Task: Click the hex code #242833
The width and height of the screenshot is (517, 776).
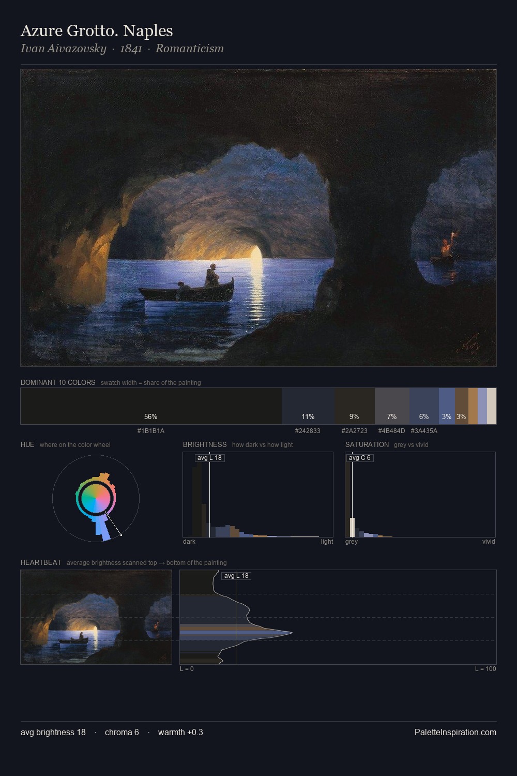Action: click(x=308, y=430)
